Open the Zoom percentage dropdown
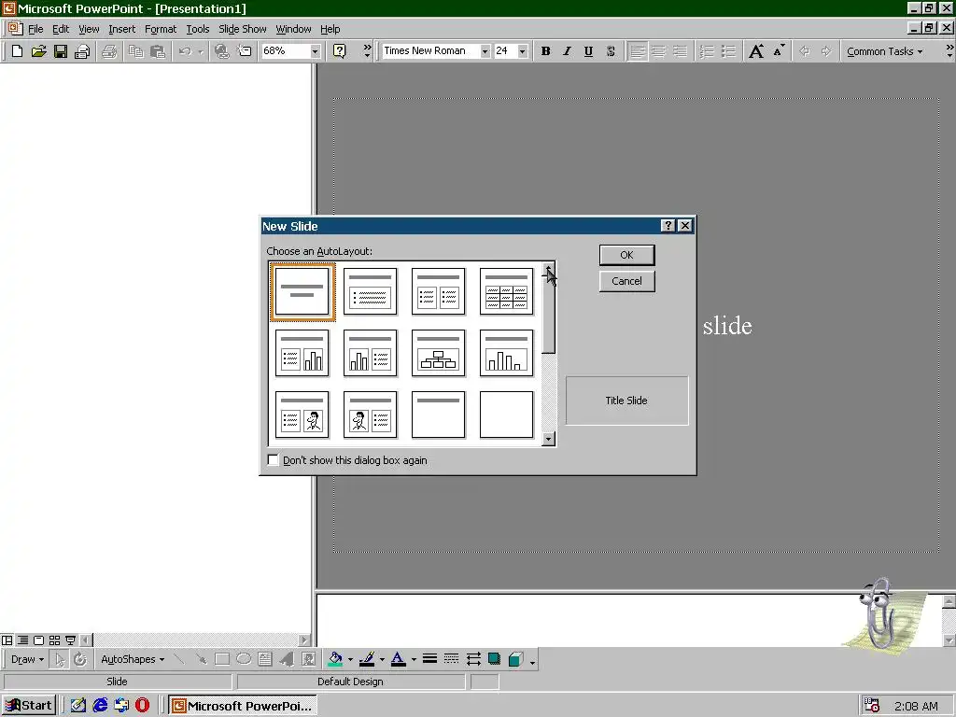 pyautogui.click(x=316, y=51)
